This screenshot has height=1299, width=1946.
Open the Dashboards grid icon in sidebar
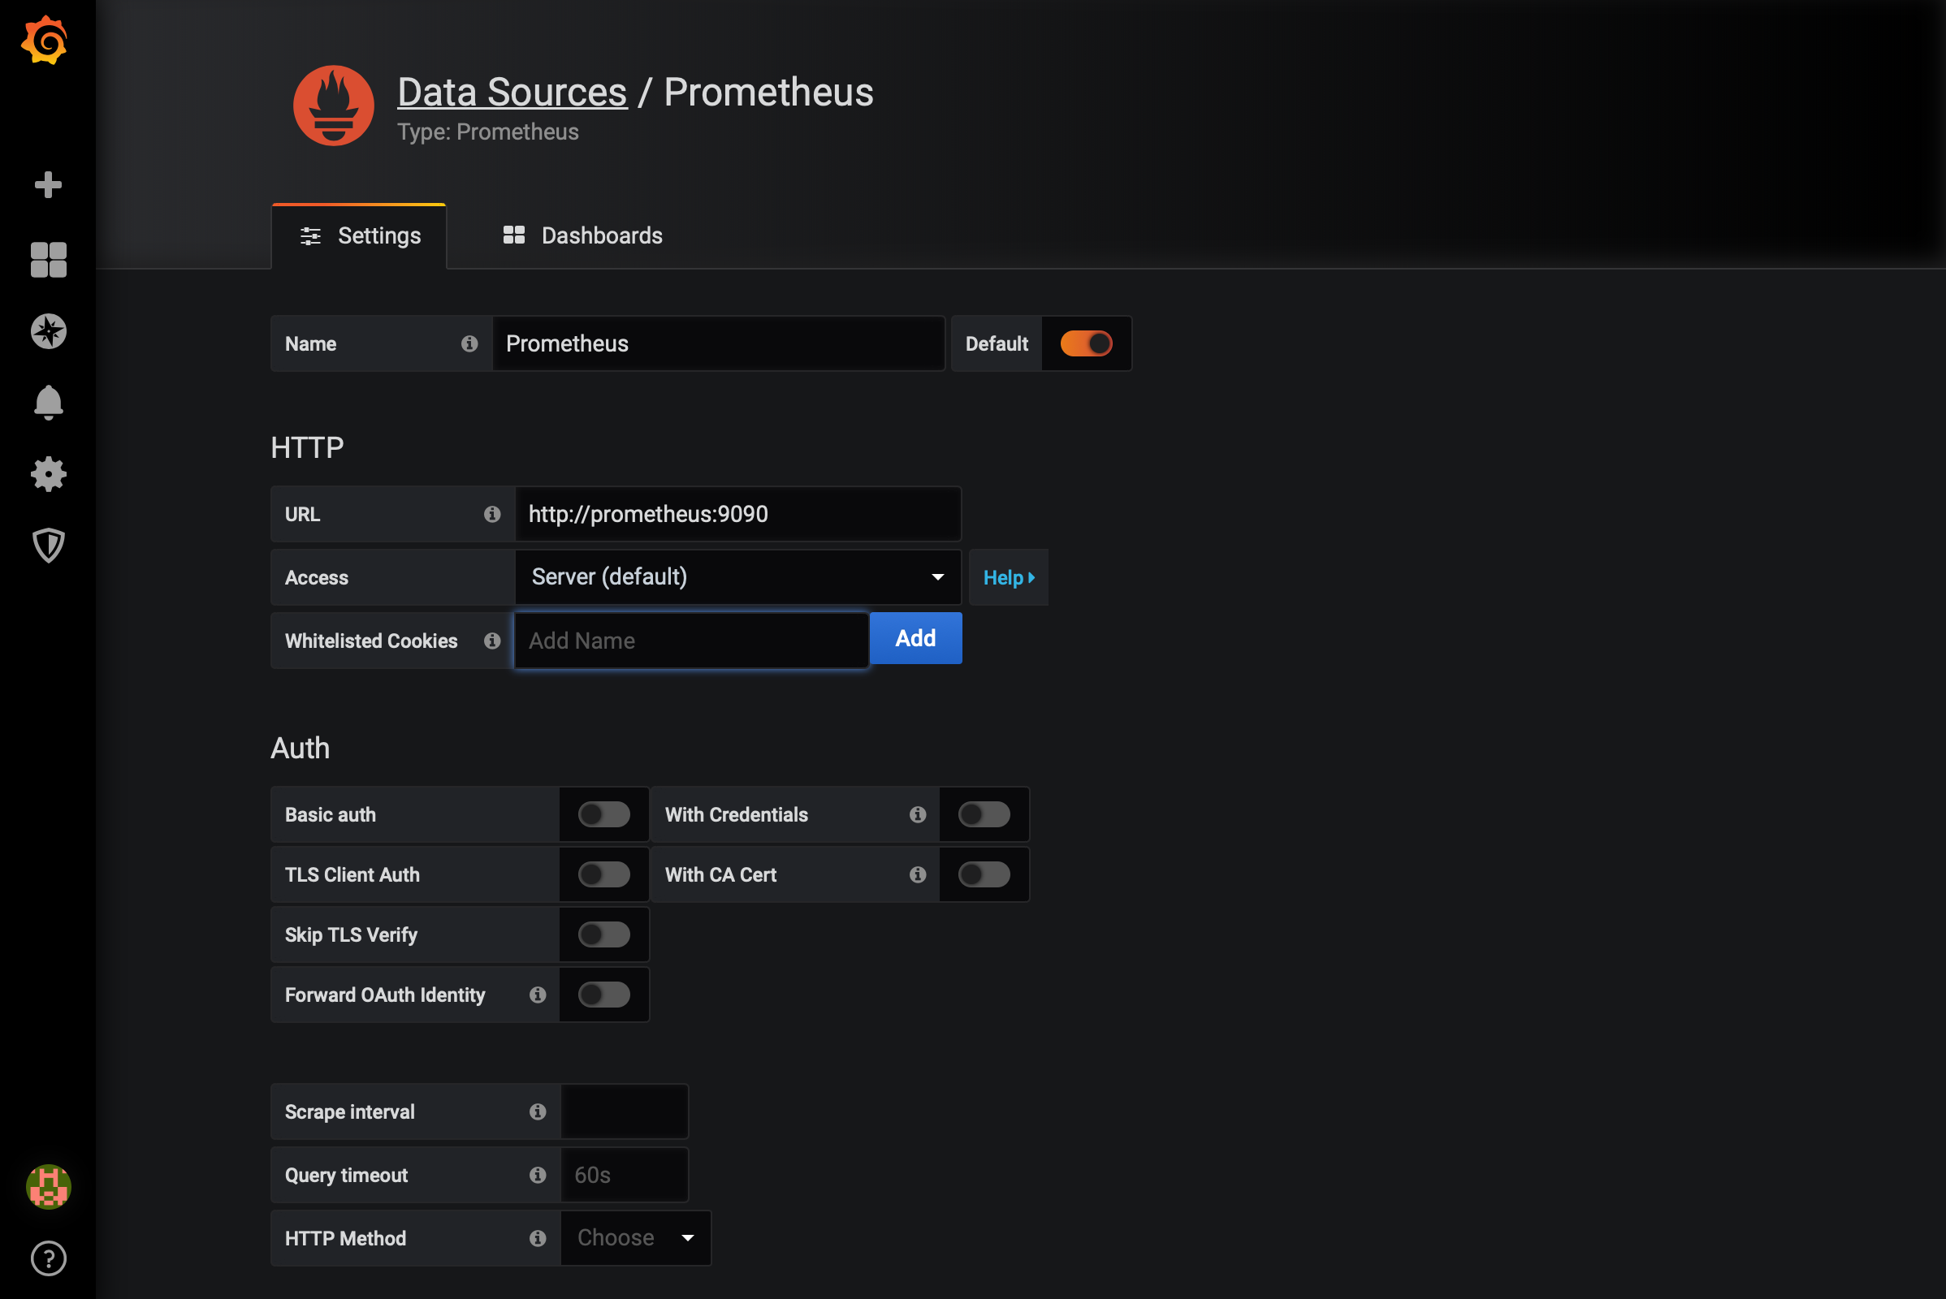click(48, 259)
